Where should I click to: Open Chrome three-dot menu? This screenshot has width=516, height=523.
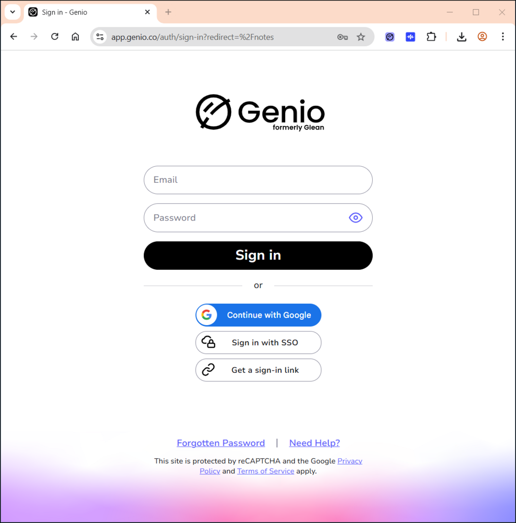503,36
